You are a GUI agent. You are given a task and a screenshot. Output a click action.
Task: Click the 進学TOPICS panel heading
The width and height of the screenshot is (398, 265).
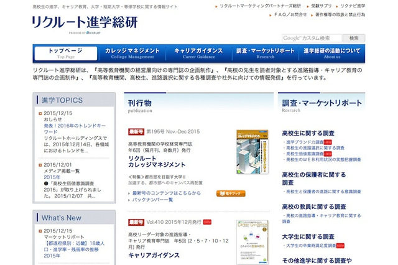[x=62, y=100]
